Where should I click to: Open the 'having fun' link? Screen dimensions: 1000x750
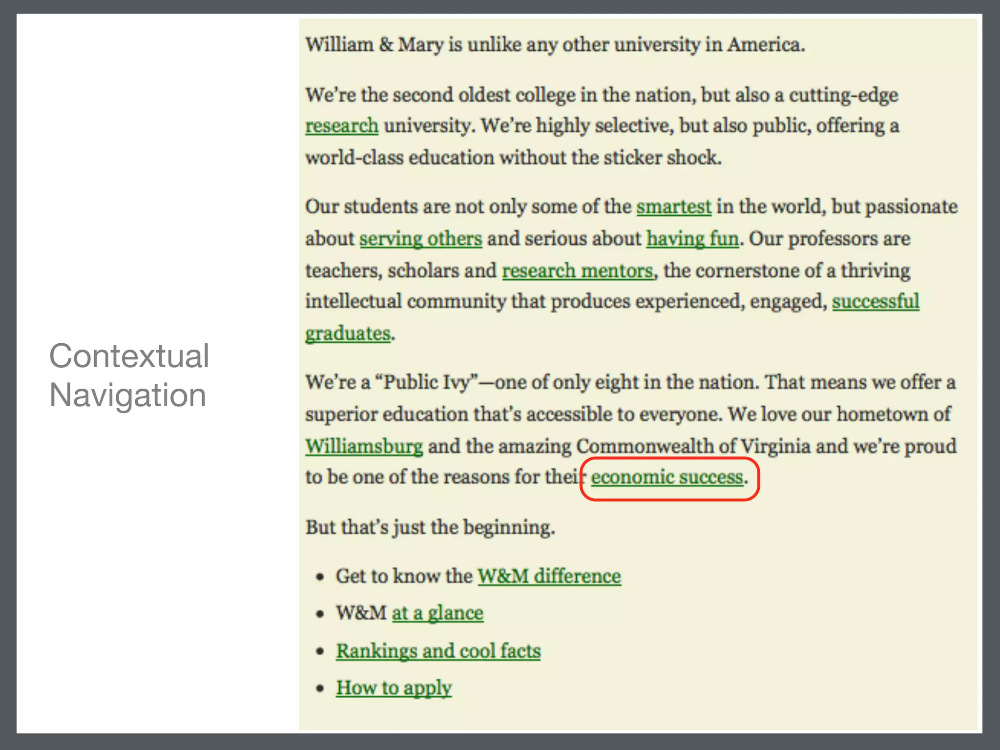pos(692,239)
